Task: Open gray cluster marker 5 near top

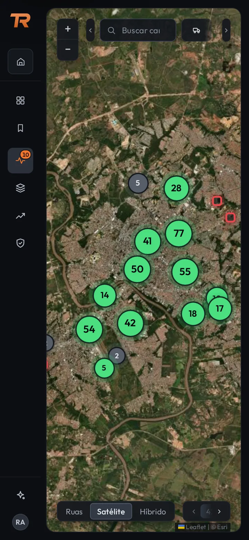Action: (138, 183)
